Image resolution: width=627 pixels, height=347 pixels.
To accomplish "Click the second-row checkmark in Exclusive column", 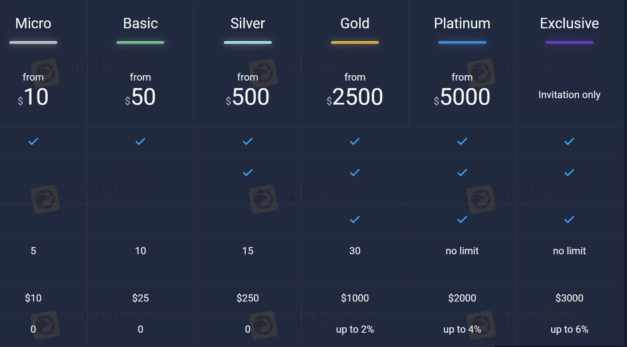I will pos(569,173).
